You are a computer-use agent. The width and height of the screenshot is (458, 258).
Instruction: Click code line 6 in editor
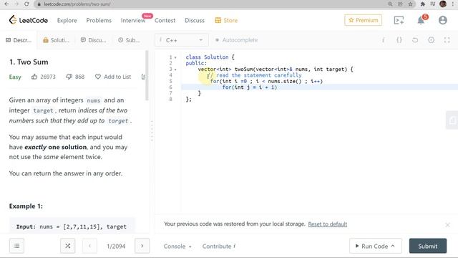(x=319, y=87)
